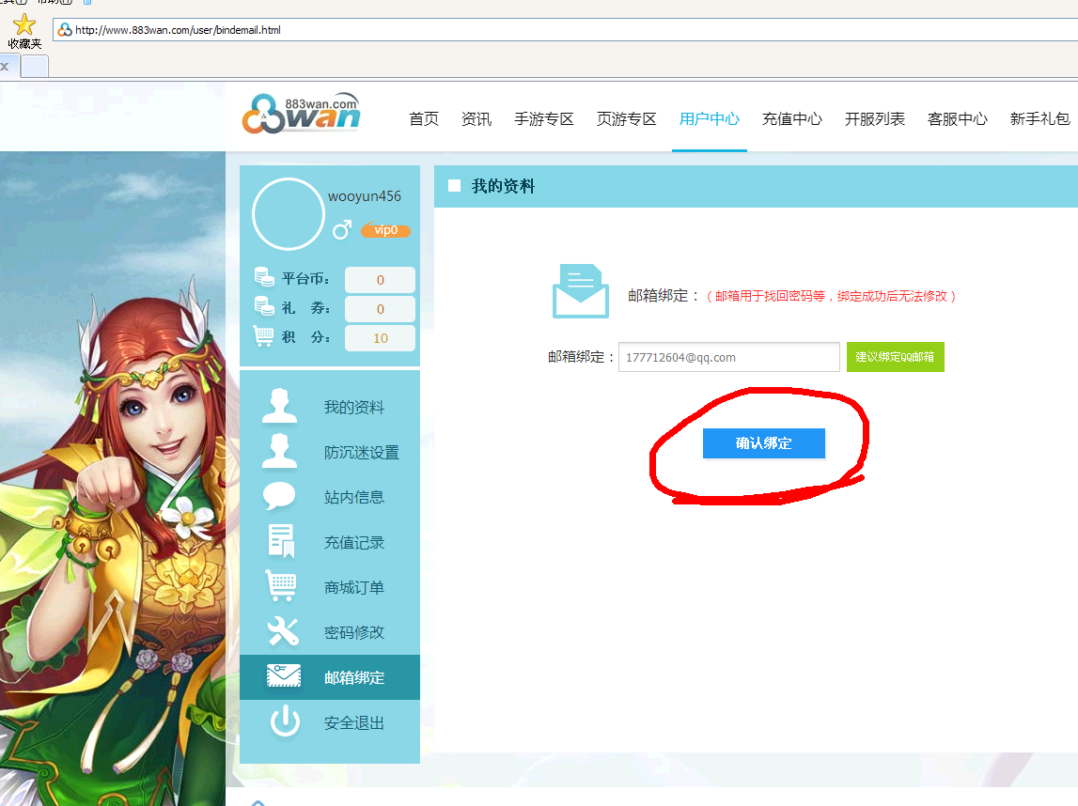The image size is (1078, 806).
Task: Click the large mail envelope icon
Action: [580, 291]
